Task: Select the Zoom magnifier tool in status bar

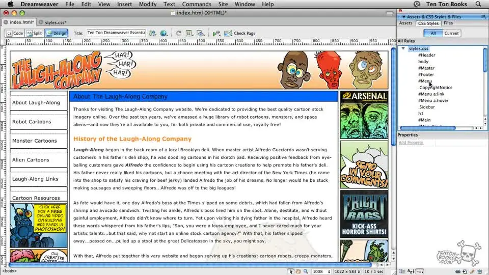Action: (x=306, y=271)
